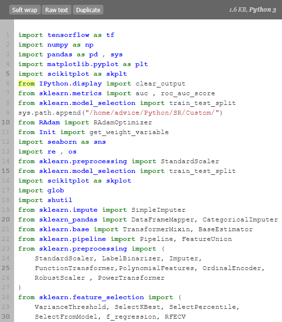Click 'tensorflow' on line 1
This screenshot has height=322, width=282.
(x=68, y=35)
